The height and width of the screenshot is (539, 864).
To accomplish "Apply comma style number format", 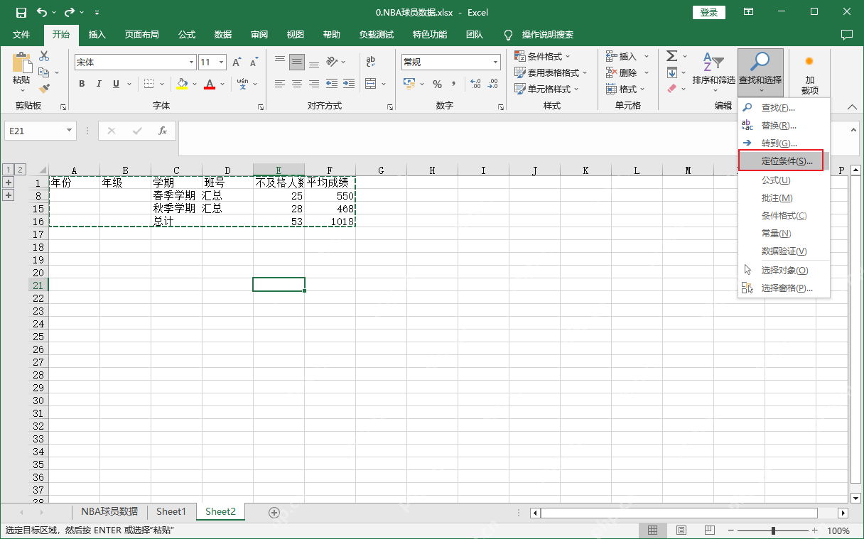I will click(x=455, y=84).
